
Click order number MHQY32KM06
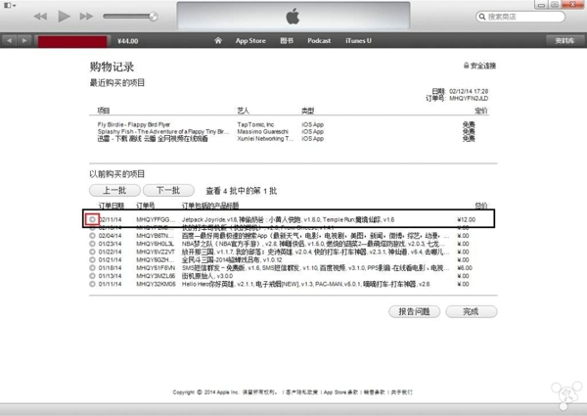tap(156, 284)
